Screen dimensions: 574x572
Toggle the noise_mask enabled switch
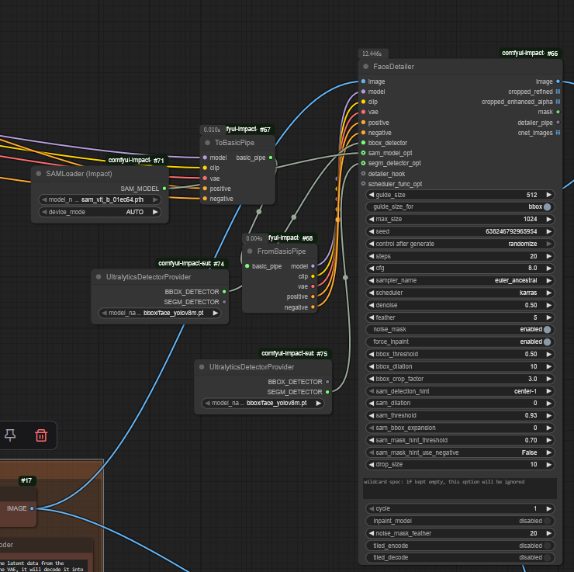coord(547,330)
